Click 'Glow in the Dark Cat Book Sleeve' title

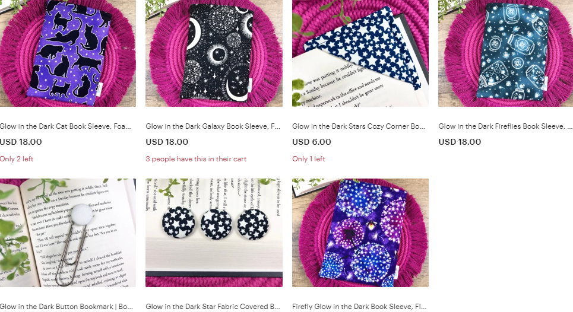tap(65, 126)
